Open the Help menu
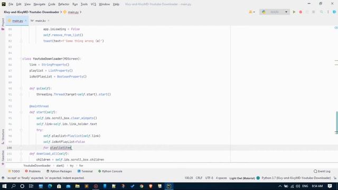 116,4
